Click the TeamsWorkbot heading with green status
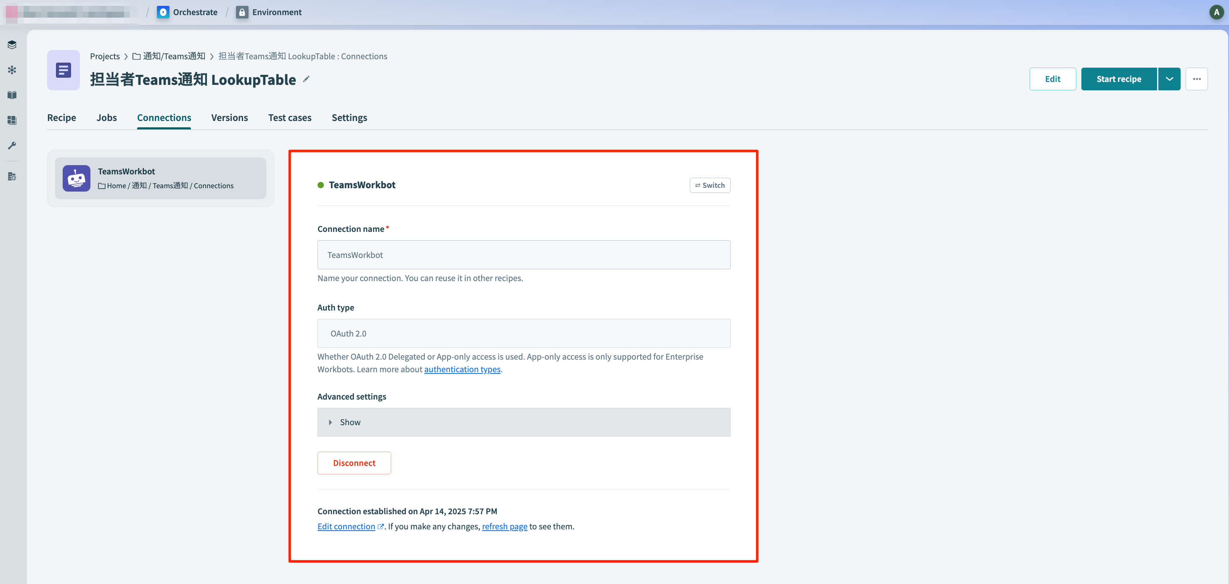The width and height of the screenshot is (1229, 584). tap(362, 185)
